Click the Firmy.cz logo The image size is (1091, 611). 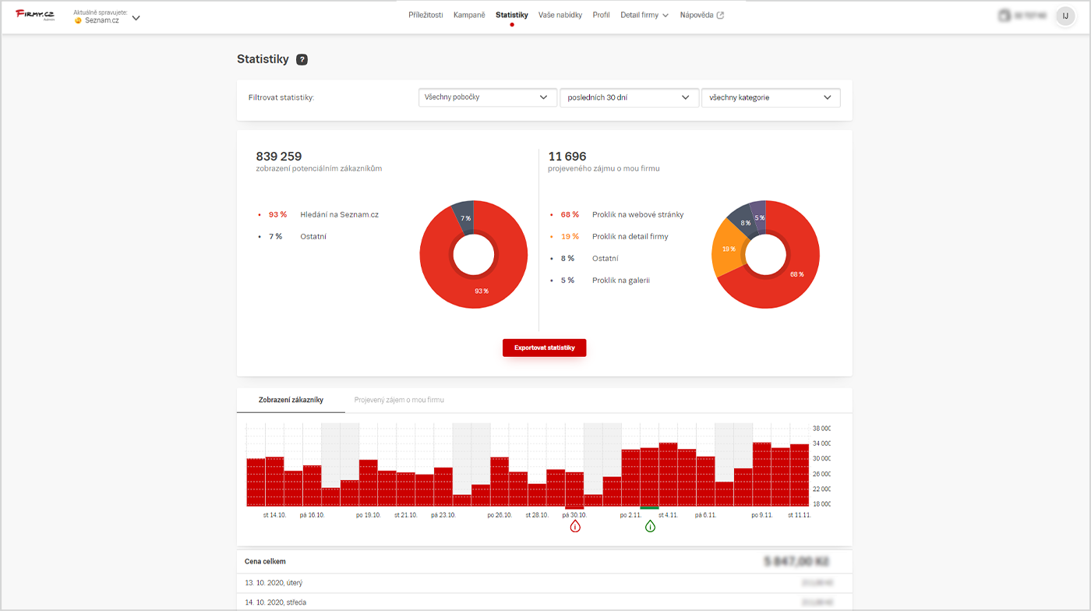(35, 15)
